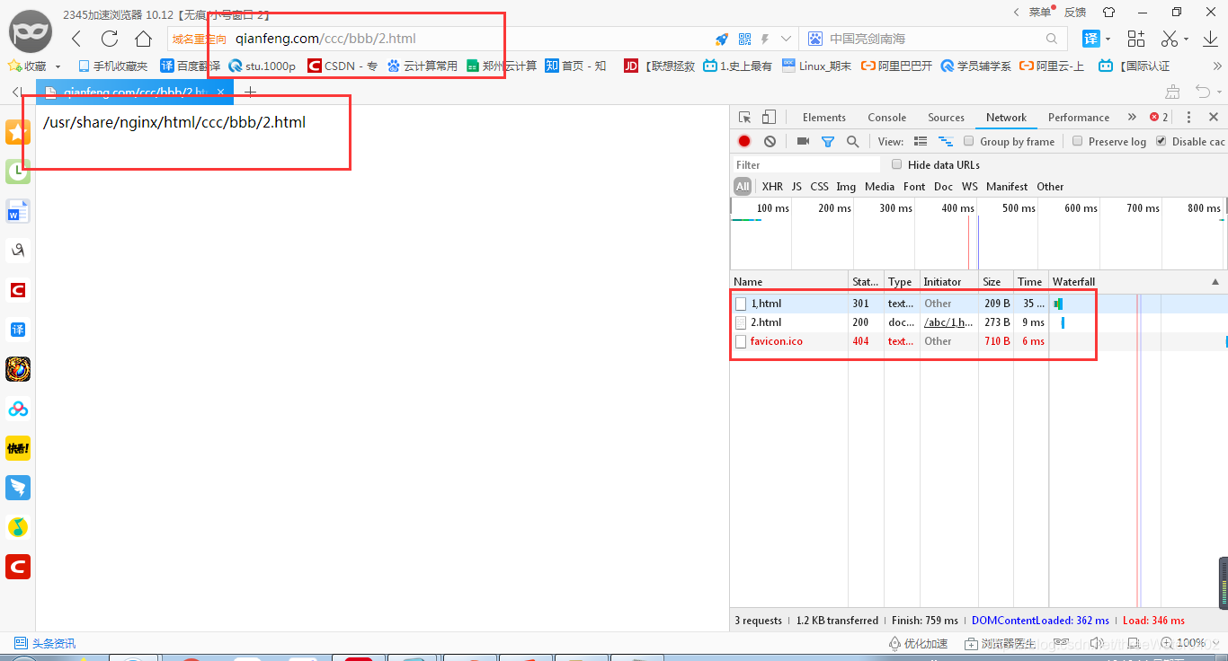The height and width of the screenshot is (661, 1228).
Task: Uncheck the Disable cache checkbox
Action: [1161, 141]
